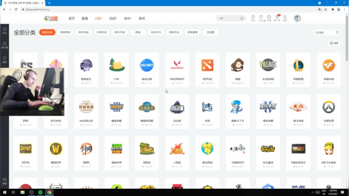Select the 单机热游 category tab
This screenshot has height=196, width=349.
[x=83, y=33]
